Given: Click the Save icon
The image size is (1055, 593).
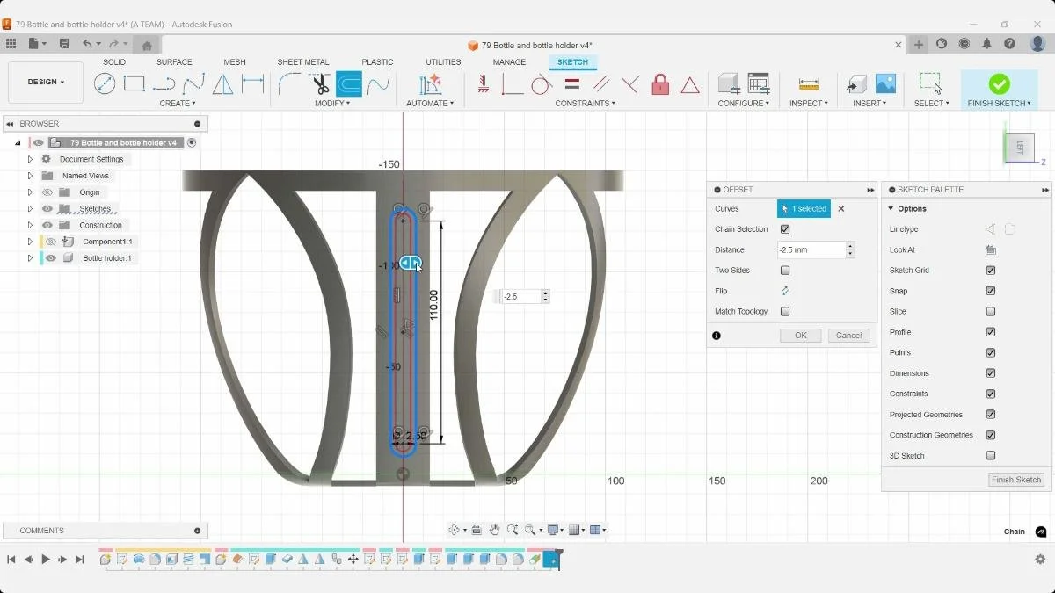Looking at the screenshot, I should click(x=64, y=44).
